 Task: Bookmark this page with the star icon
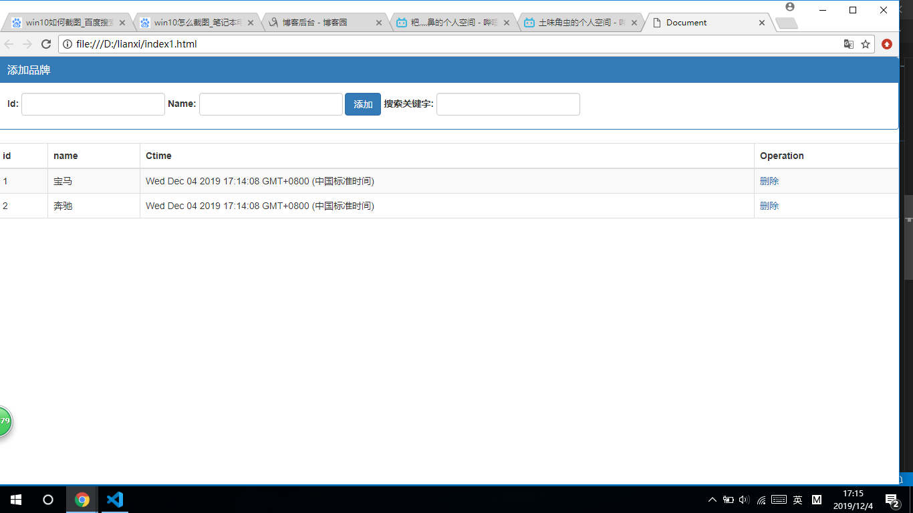tap(866, 44)
